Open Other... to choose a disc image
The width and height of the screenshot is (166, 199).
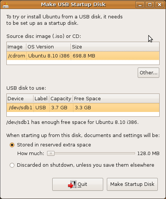click(x=148, y=72)
